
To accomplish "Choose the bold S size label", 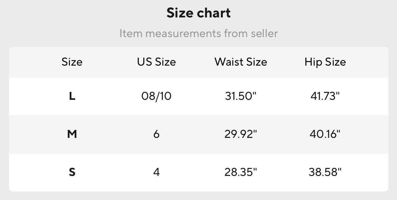I will [72, 172].
